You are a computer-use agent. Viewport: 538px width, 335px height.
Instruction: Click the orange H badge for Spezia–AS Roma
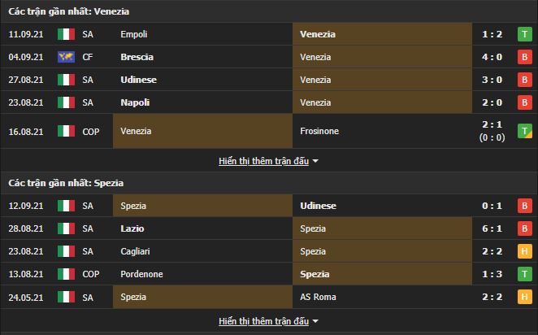524,297
